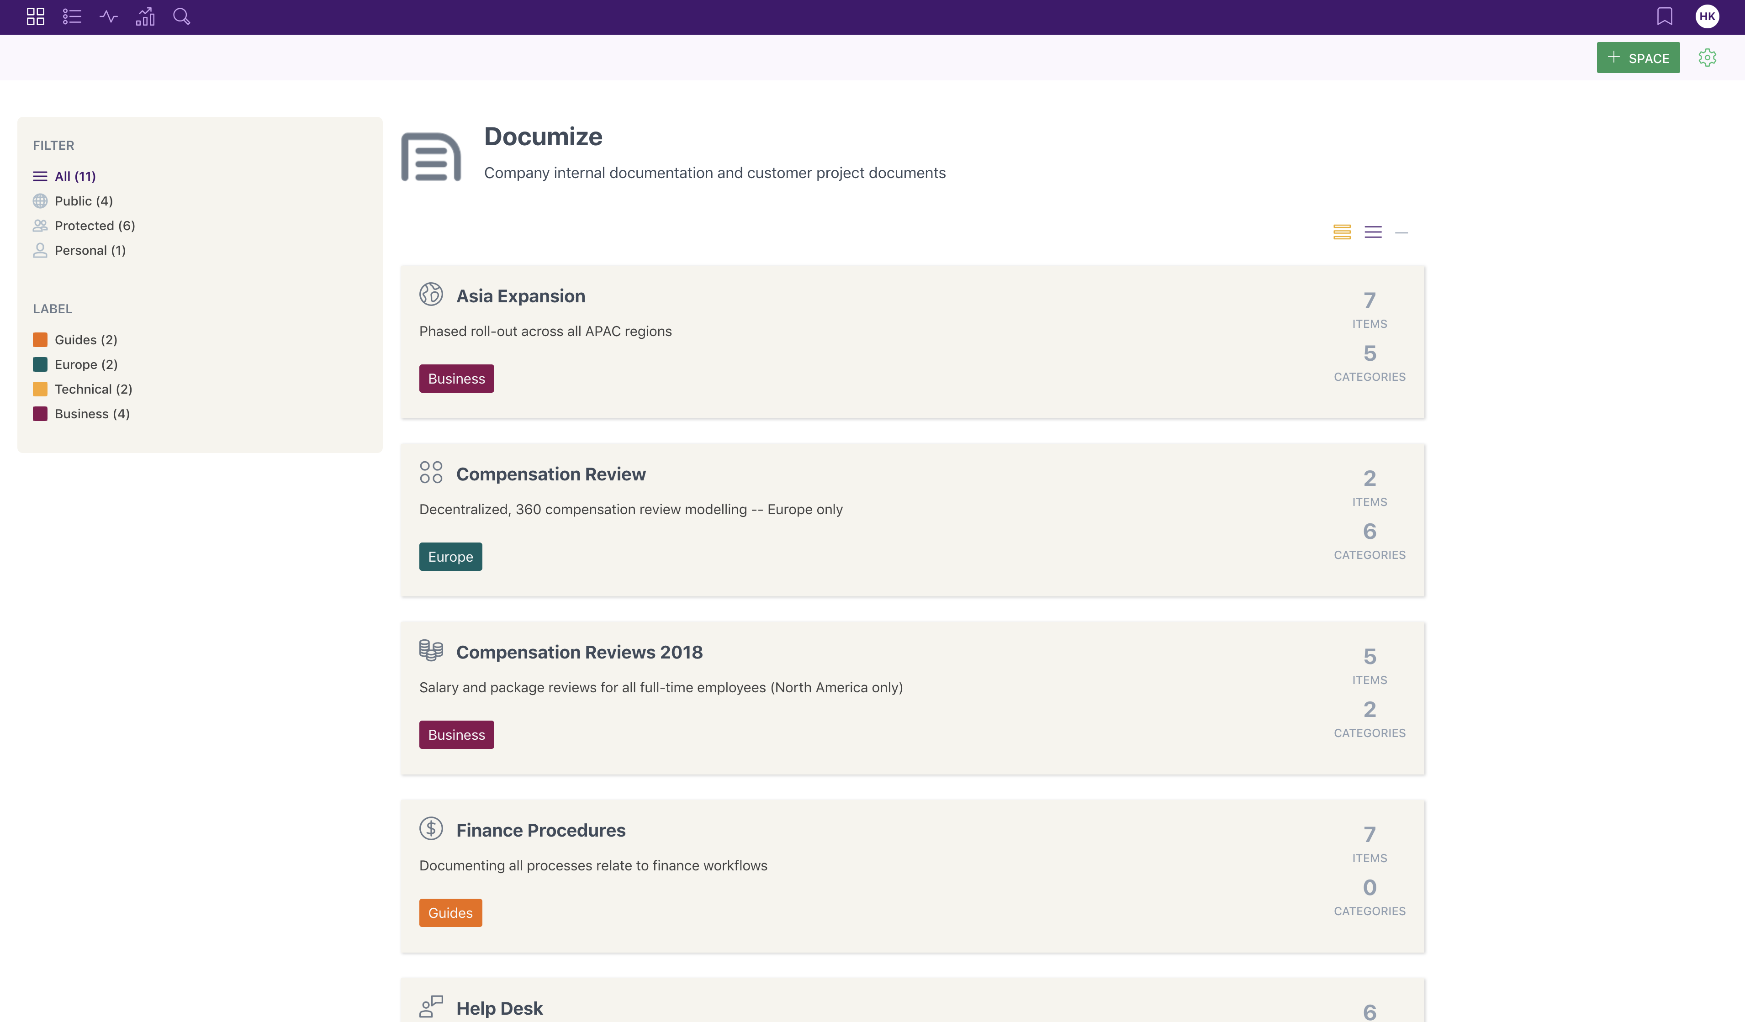Click + SPACE button to add space
1745x1022 pixels.
(x=1638, y=57)
